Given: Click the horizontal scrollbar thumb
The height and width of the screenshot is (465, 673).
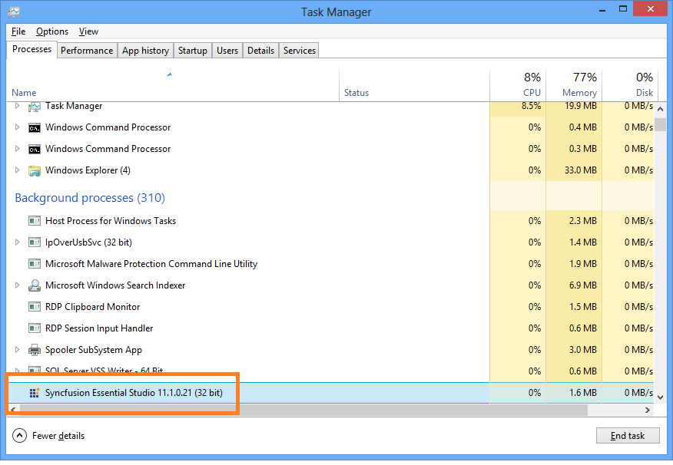Looking at the screenshot, I should [x=303, y=411].
